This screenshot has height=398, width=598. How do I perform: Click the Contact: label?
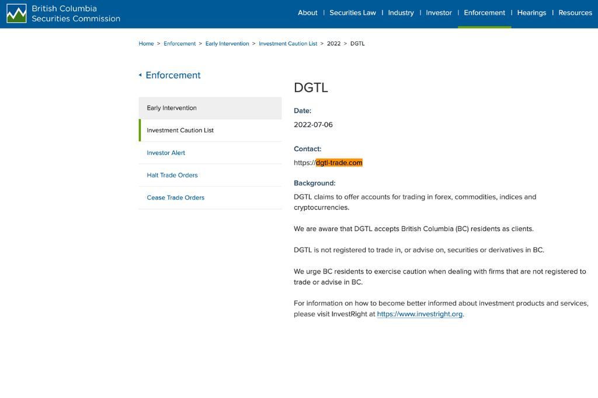click(307, 149)
